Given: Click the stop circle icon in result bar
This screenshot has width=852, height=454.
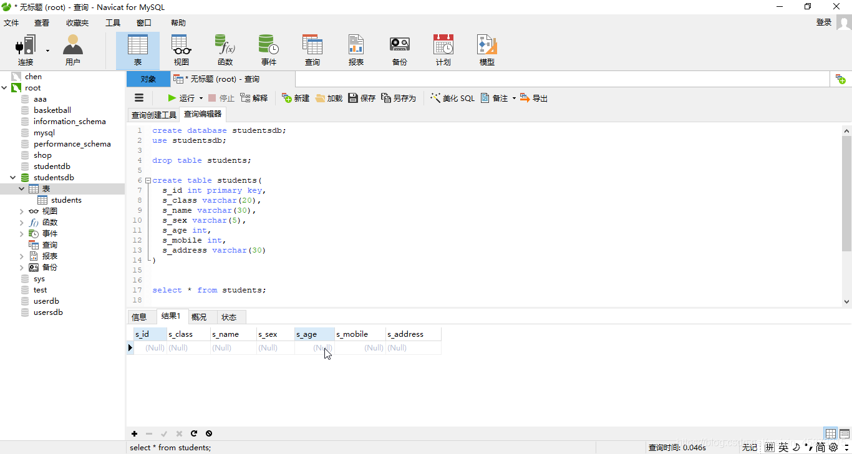Looking at the screenshot, I should point(209,433).
